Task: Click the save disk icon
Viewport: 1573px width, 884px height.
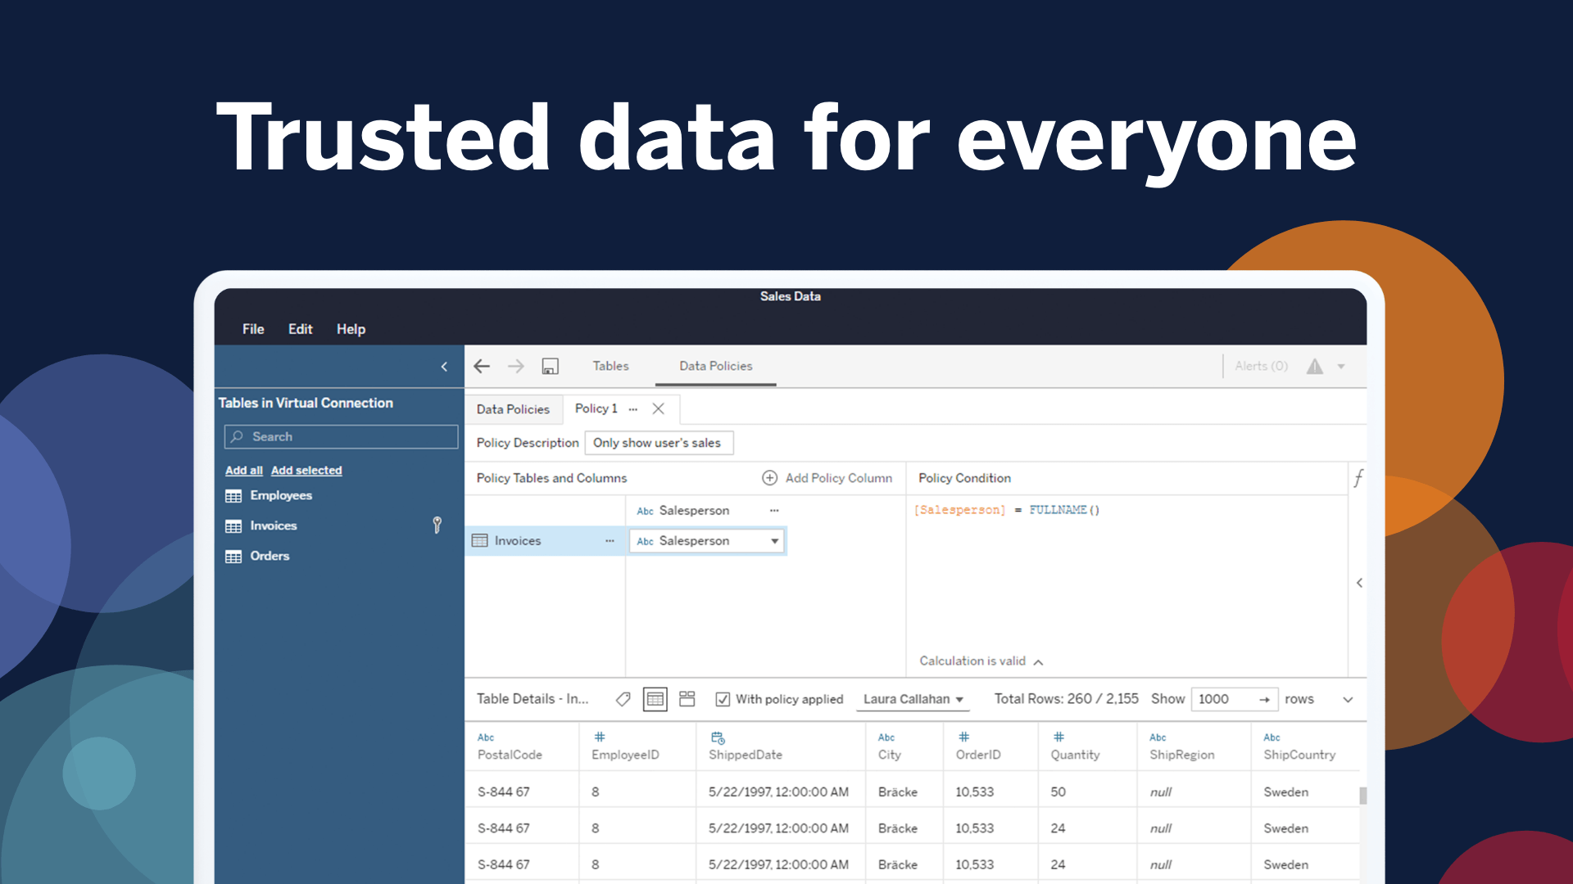Action: 550,366
